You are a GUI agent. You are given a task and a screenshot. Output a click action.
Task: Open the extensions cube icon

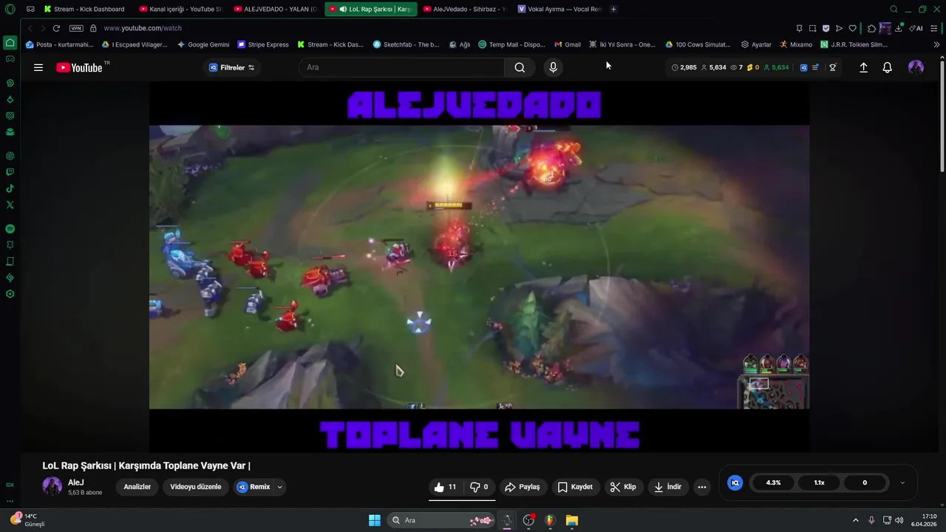coord(872,28)
